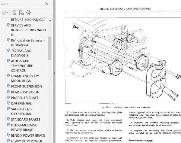Click bookmark icon beside SERVICE AND REPAIRS-REFRIGERATION
The height and width of the screenshot is (143, 181).
(8, 25)
